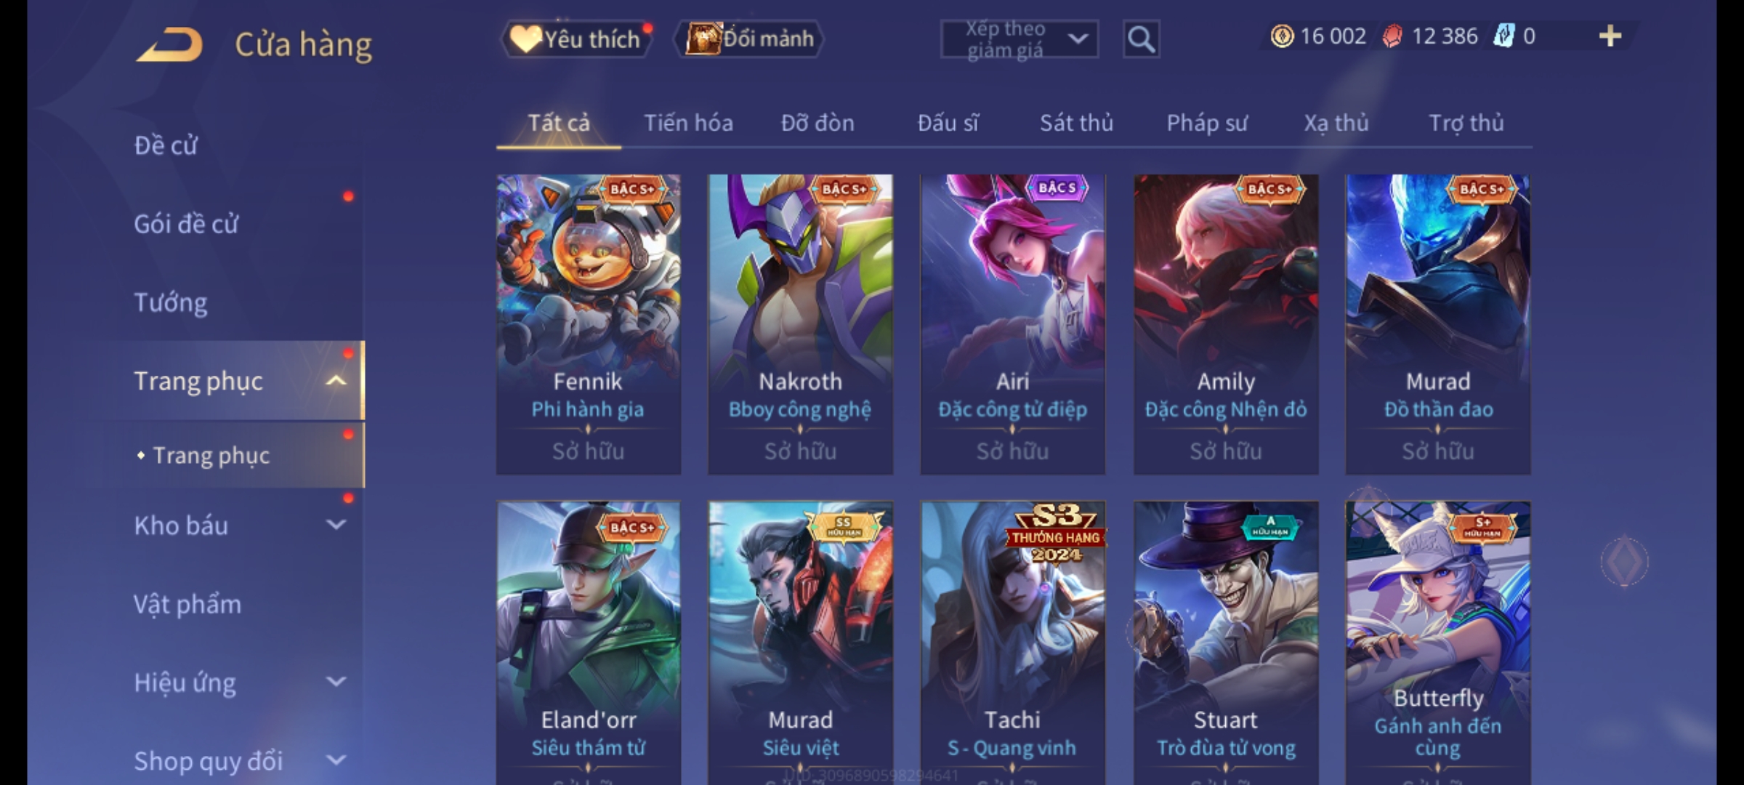The width and height of the screenshot is (1744, 785).
Task: Tap the blue voucher currency icon
Action: point(1503,36)
